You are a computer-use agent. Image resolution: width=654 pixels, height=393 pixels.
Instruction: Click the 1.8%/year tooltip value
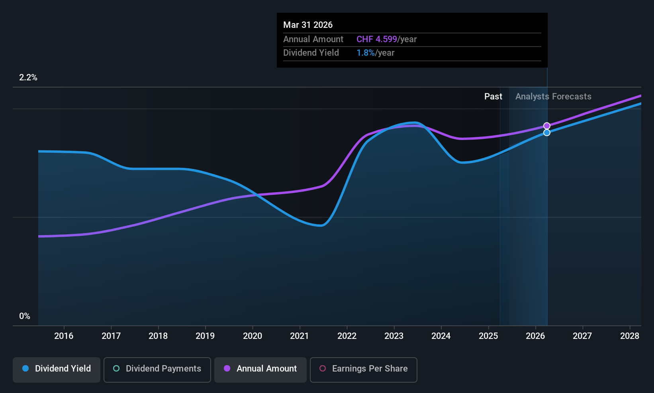click(375, 53)
